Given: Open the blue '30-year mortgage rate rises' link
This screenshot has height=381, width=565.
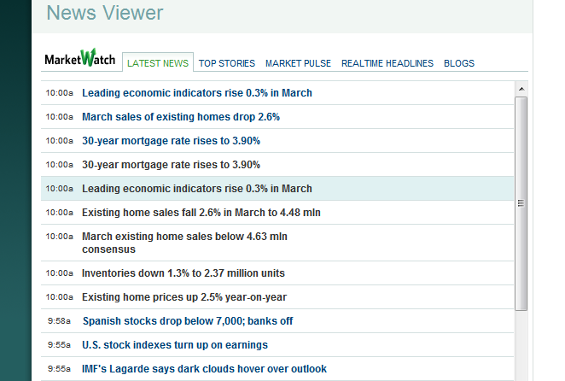Looking at the screenshot, I should pos(172,141).
